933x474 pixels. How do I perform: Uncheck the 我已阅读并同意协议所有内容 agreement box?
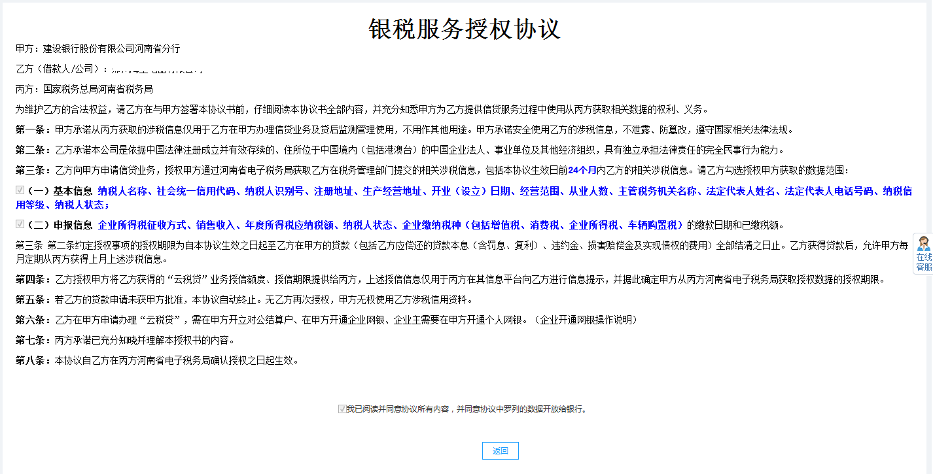pos(341,408)
